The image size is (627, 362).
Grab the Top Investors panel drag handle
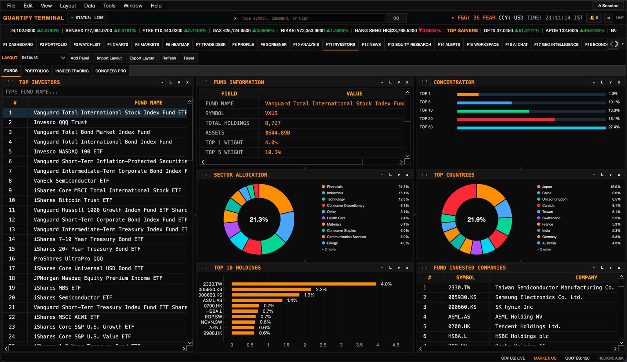point(10,82)
